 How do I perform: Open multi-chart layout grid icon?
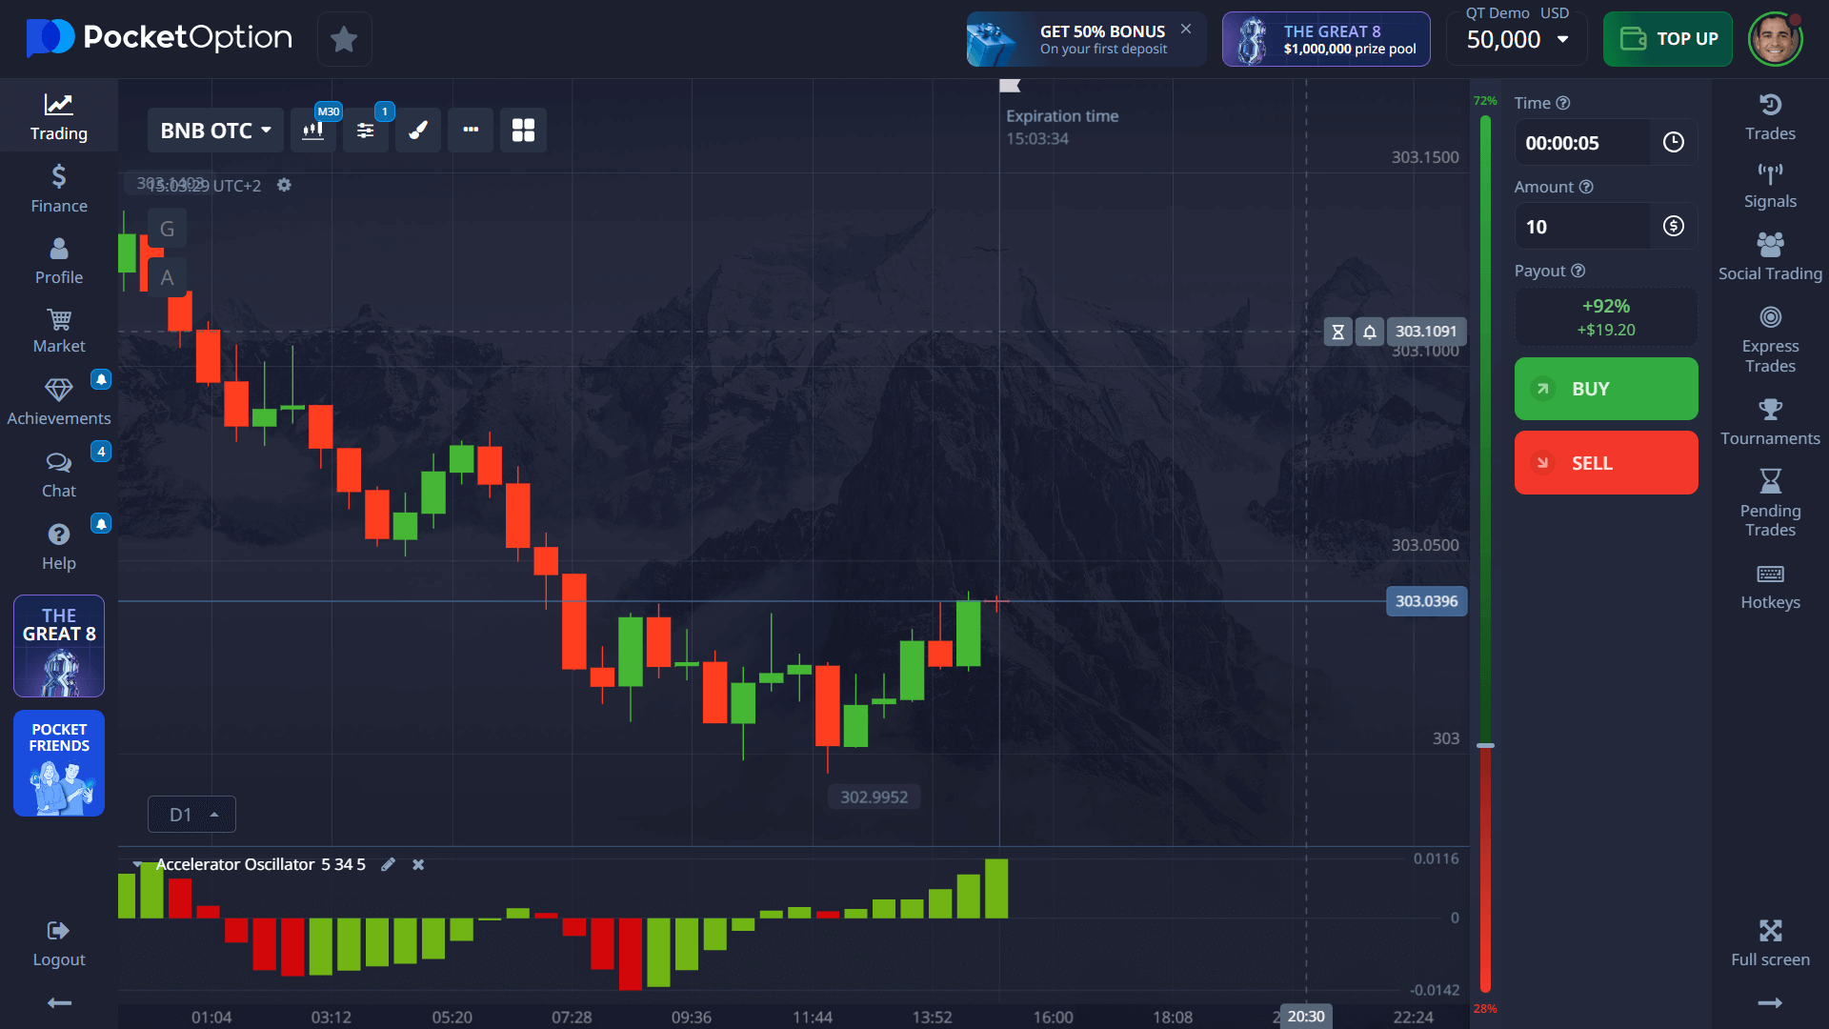tap(523, 131)
